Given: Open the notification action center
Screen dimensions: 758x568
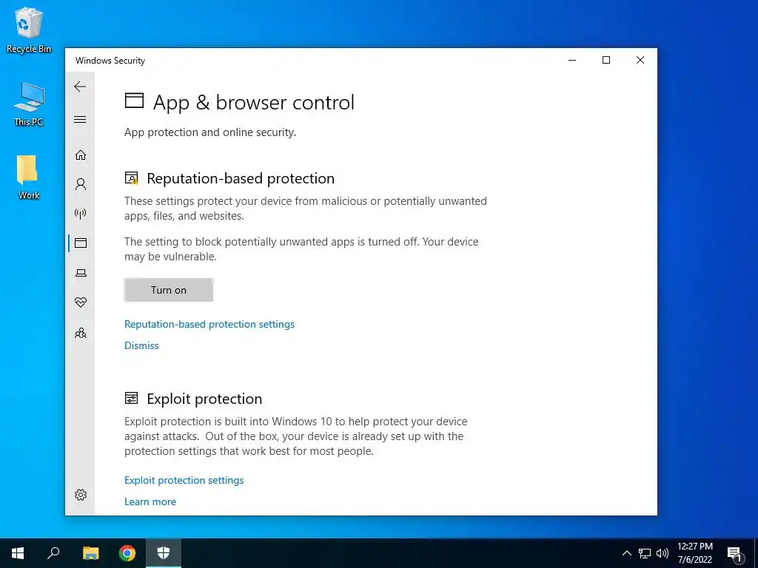Looking at the screenshot, I should (x=735, y=553).
